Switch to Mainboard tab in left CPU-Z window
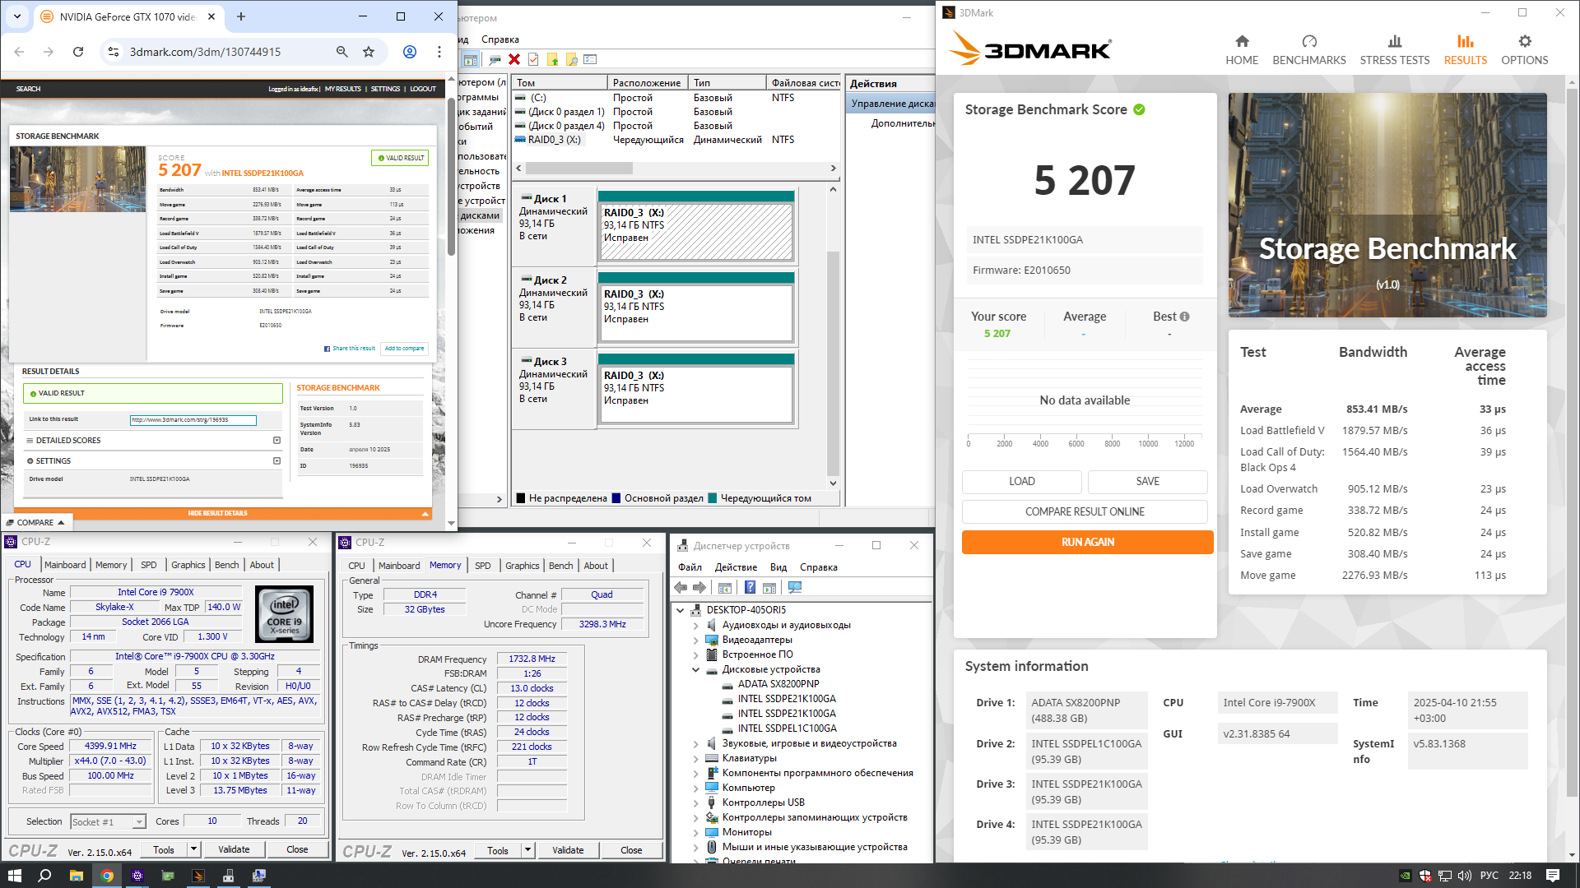1580x888 pixels. tap(65, 565)
